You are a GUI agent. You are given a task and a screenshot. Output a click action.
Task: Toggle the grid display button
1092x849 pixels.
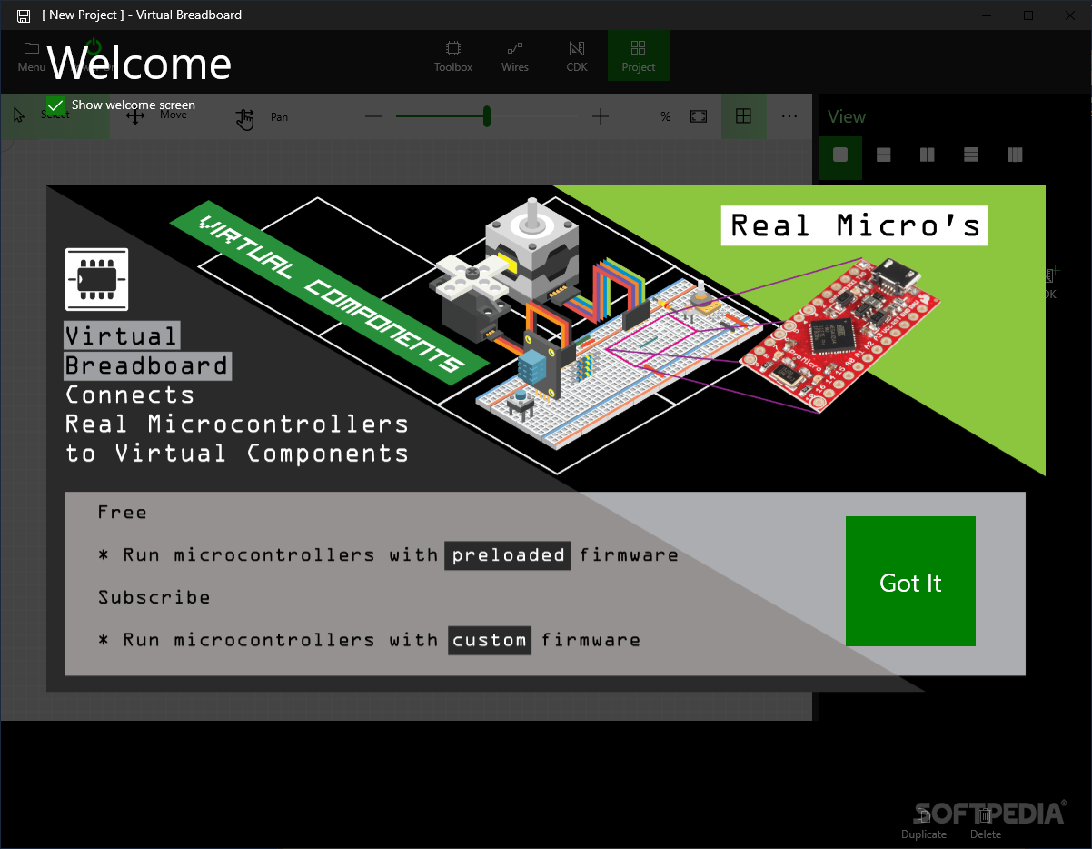(x=743, y=116)
